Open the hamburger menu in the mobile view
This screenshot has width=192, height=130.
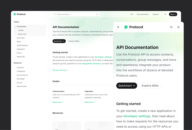[118, 27]
